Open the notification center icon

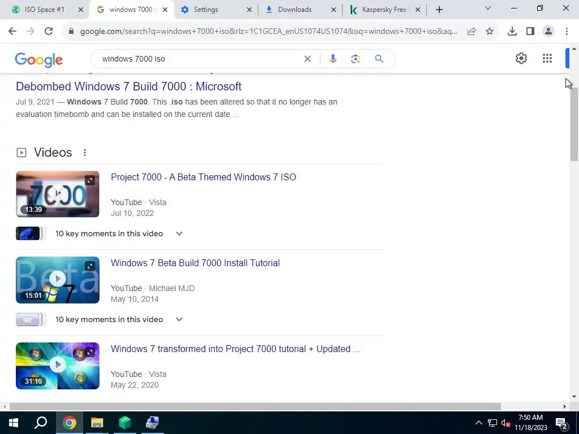point(561,423)
